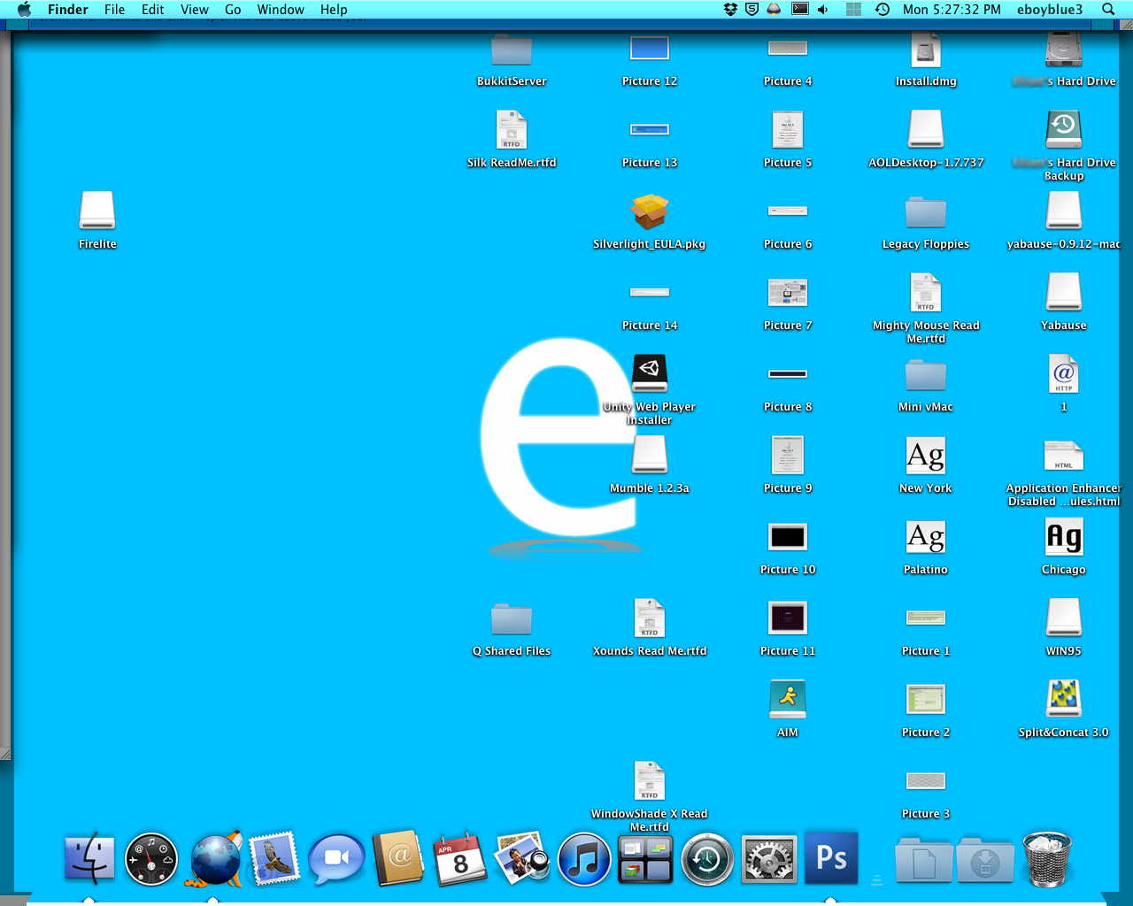Open the volume control in menu bar

pyautogui.click(x=823, y=10)
